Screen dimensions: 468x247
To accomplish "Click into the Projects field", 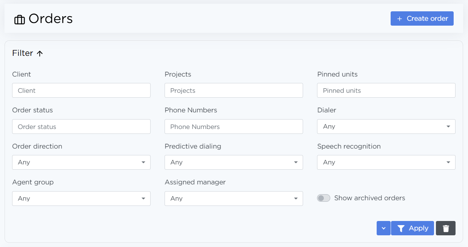I will click(234, 91).
